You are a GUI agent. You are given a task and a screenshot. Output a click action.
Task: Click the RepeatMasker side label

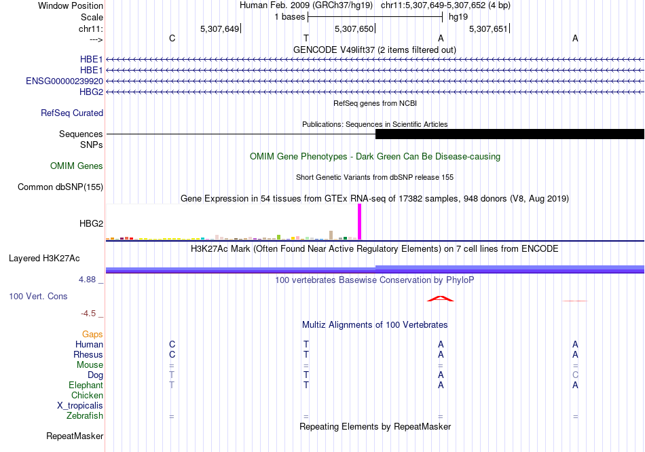(x=75, y=436)
